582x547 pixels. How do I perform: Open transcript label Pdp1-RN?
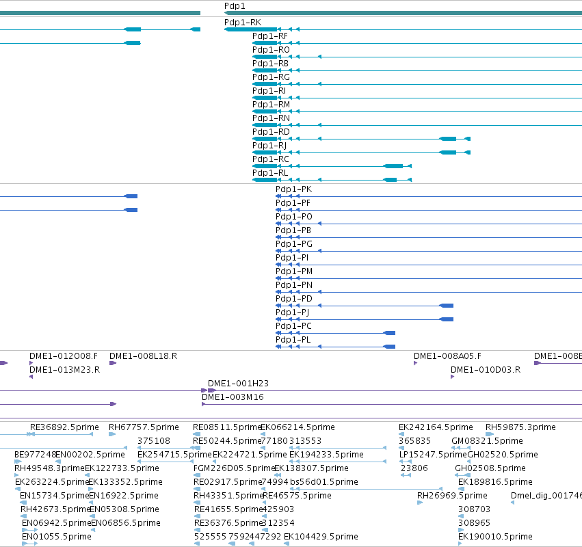point(271,118)
